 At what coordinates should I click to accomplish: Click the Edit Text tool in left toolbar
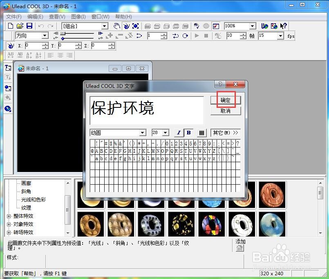8,78
